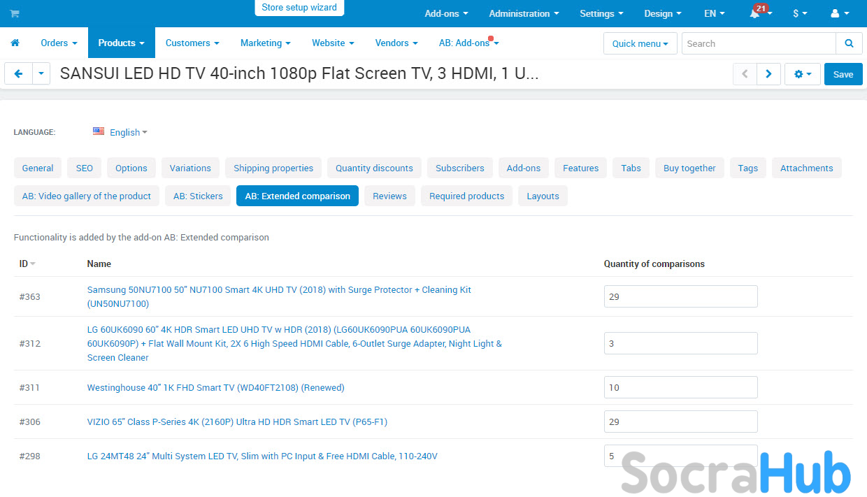Expand the Administration menu

point(524,13)
